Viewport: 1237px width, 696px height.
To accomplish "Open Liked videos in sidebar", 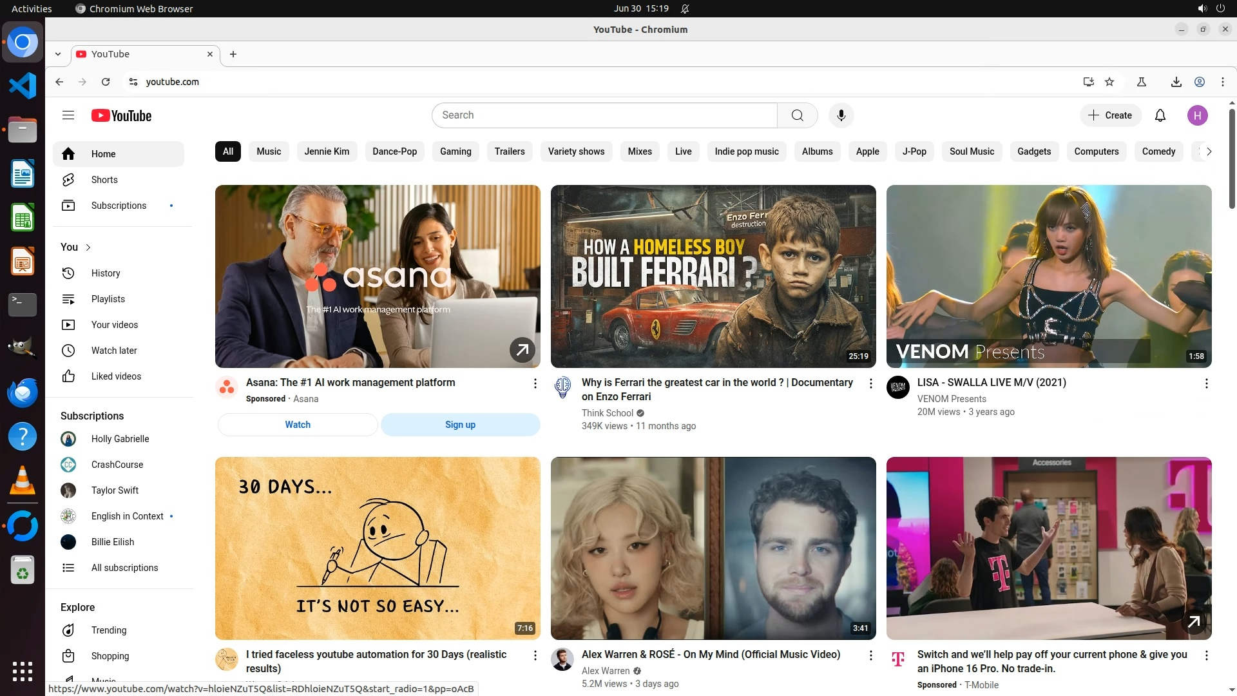I will pos(115,376).
